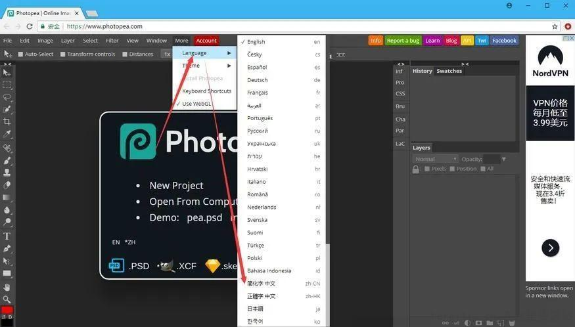Click the add raster mask icon

tap(478, 323)
